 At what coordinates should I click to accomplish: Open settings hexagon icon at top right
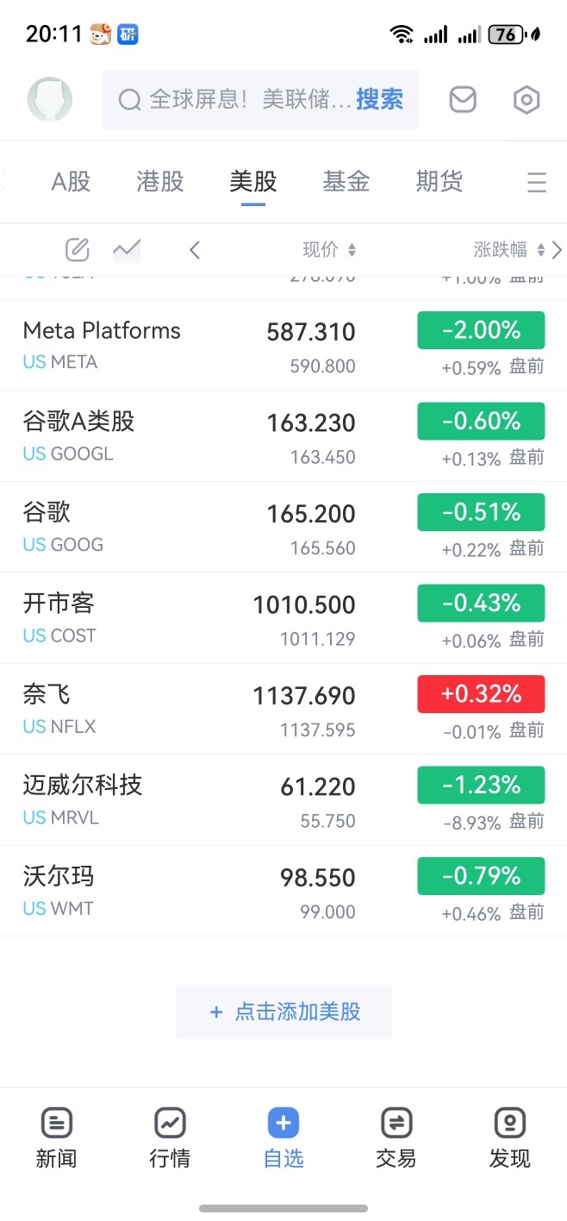526,100
